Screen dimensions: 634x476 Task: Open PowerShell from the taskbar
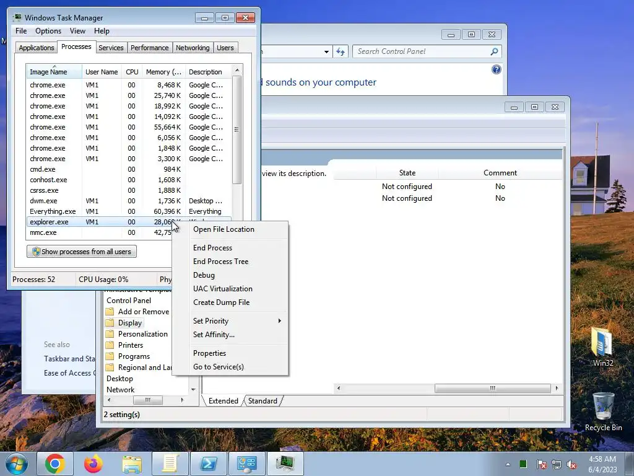pyautogui.click(x=209, y=464)
